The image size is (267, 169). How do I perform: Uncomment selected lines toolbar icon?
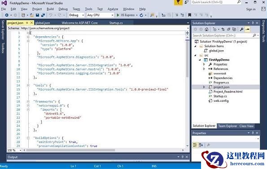tap(182, 15)
